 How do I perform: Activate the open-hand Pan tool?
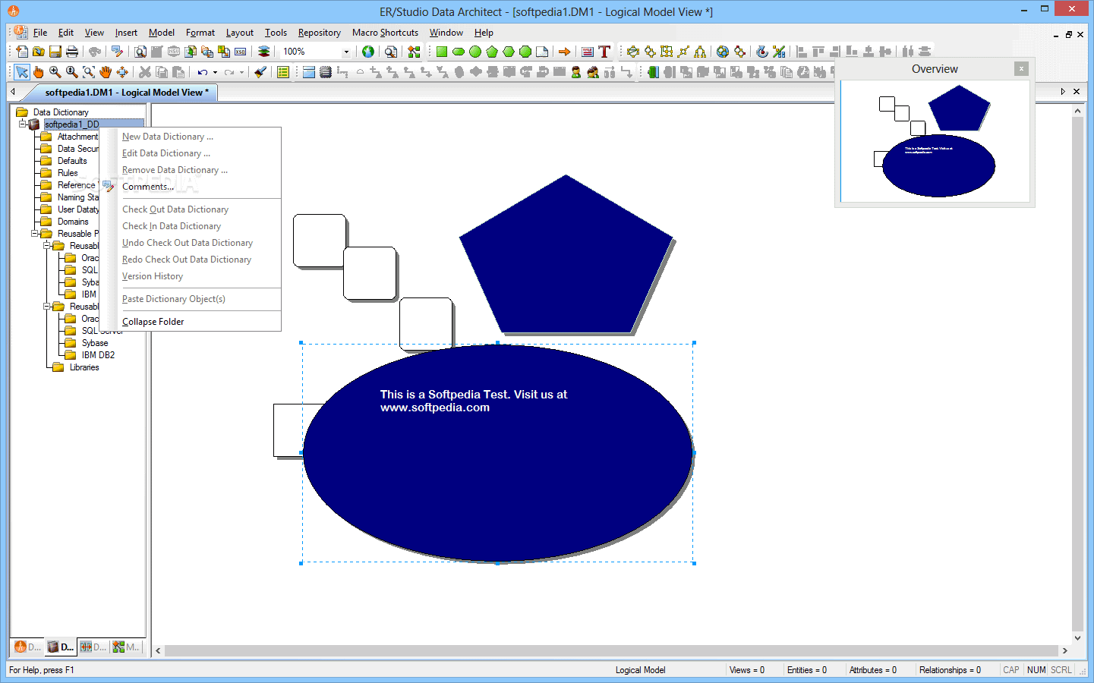pos(106,72)
